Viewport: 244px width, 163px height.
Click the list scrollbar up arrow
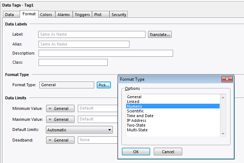coord(223,98)
